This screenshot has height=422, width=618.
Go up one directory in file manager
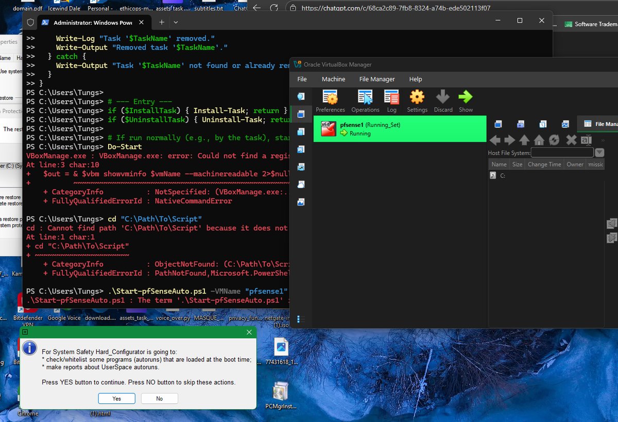coord(524,140)
